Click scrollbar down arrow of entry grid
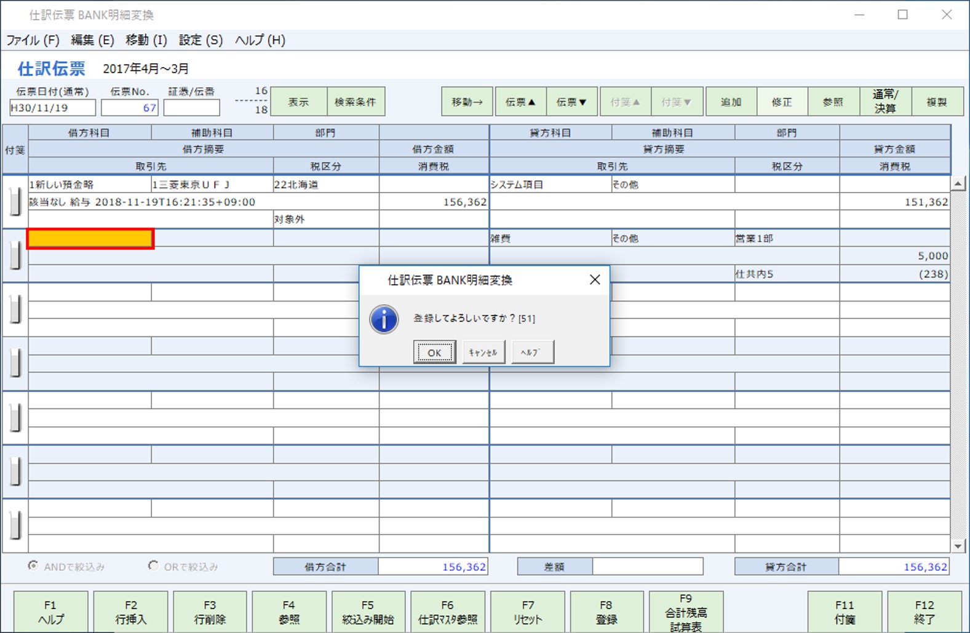This screenshot has width=970, height=633. point(958,546)
